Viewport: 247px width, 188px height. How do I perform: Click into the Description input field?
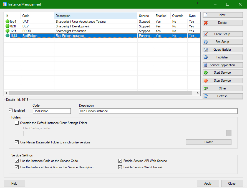pyautogui.click(x=158, y=111)
